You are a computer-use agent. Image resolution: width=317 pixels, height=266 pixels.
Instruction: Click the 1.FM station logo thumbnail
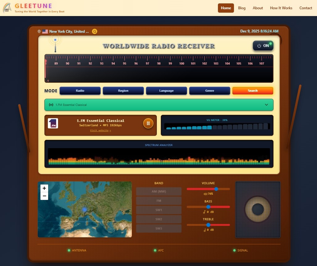53,123
